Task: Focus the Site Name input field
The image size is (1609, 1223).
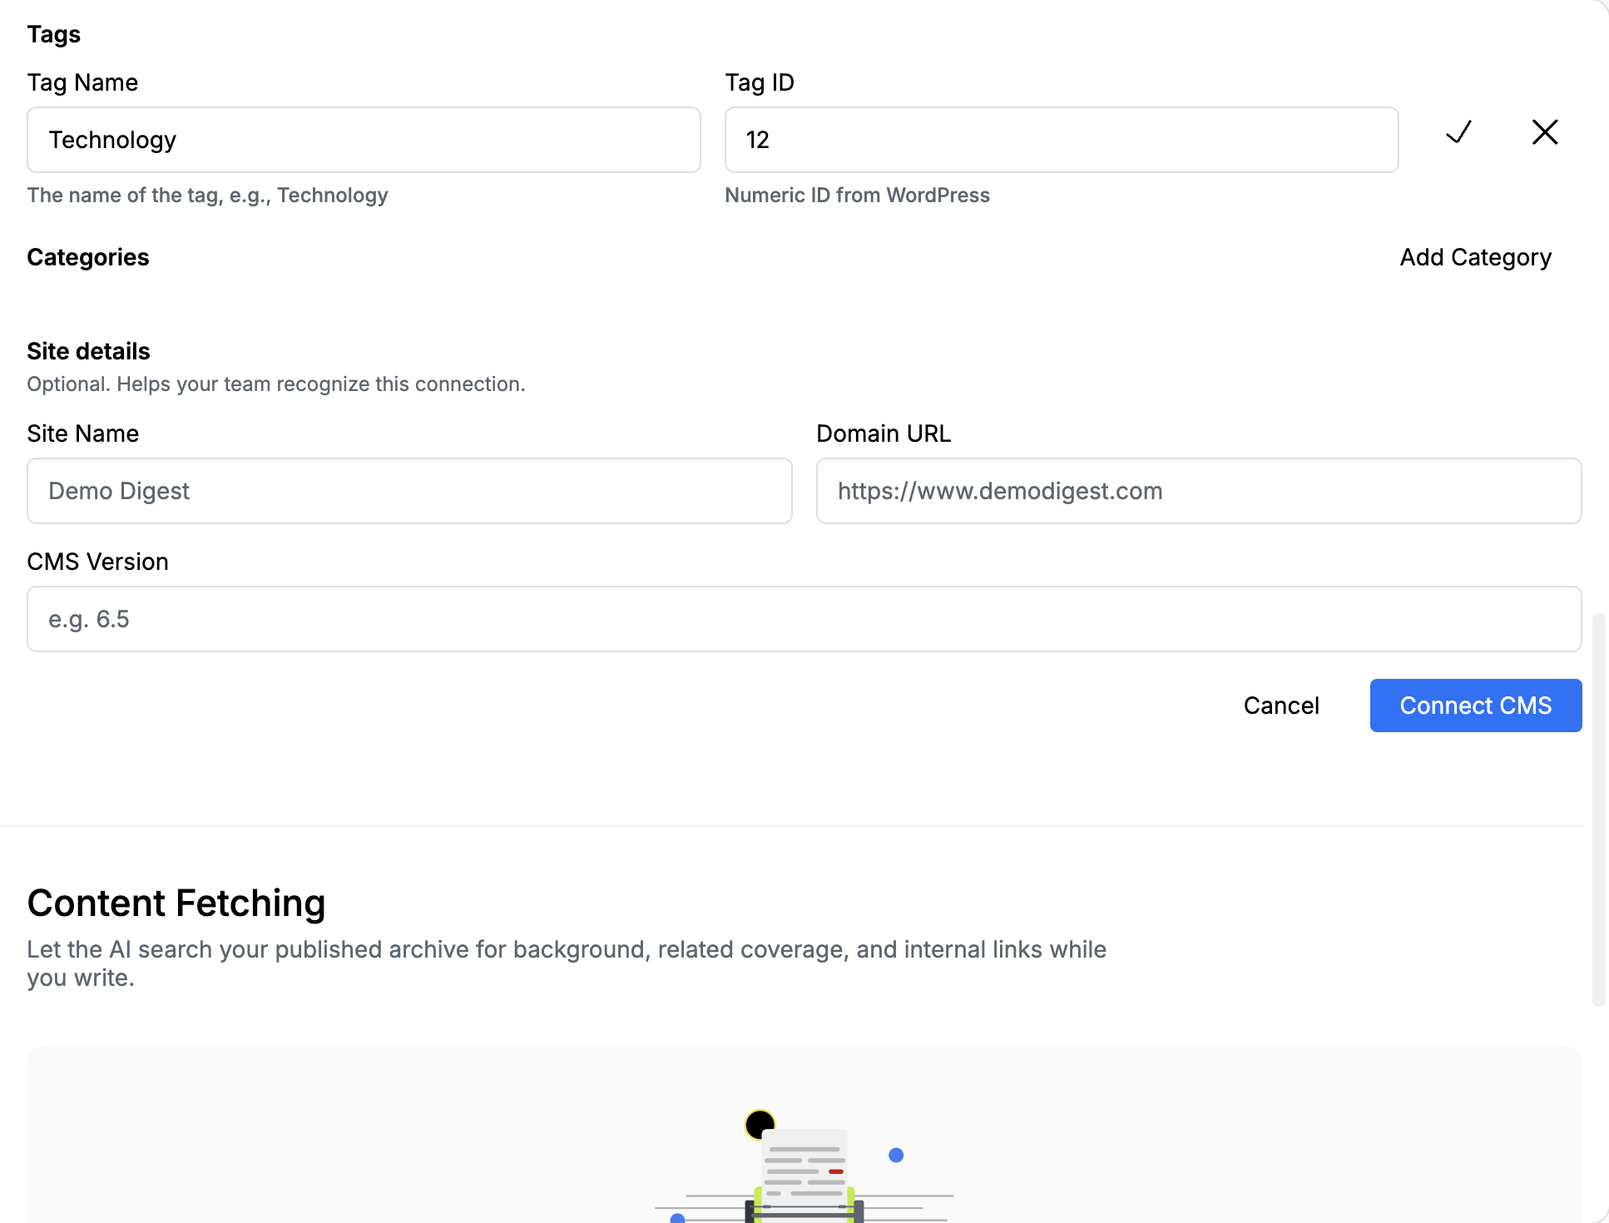Action: 409,491
